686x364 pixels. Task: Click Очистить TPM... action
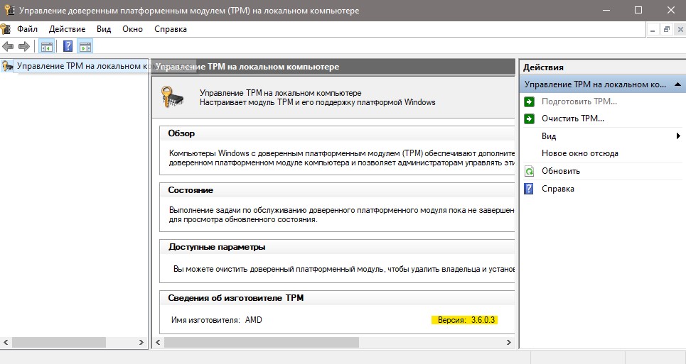pyautogui.click(x=573, y=118)
